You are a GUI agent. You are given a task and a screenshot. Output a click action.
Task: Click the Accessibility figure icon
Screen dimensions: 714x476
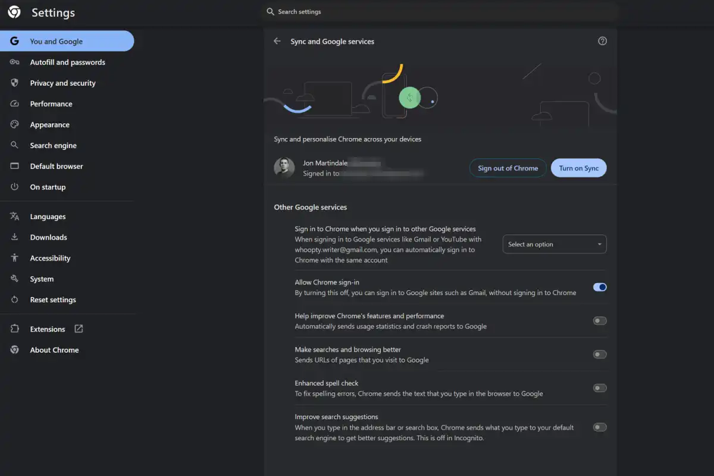click(15, 258)
